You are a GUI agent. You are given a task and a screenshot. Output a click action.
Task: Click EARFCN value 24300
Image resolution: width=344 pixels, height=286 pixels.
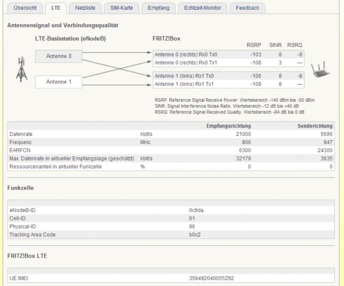tap(325, 150)
